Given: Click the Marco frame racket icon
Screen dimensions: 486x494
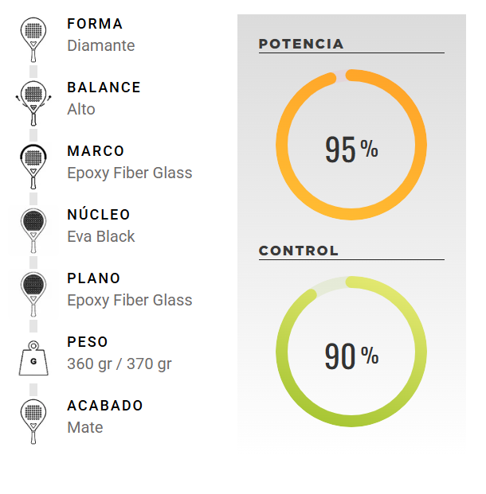Looking at the screenshot, I should [33, 167].
